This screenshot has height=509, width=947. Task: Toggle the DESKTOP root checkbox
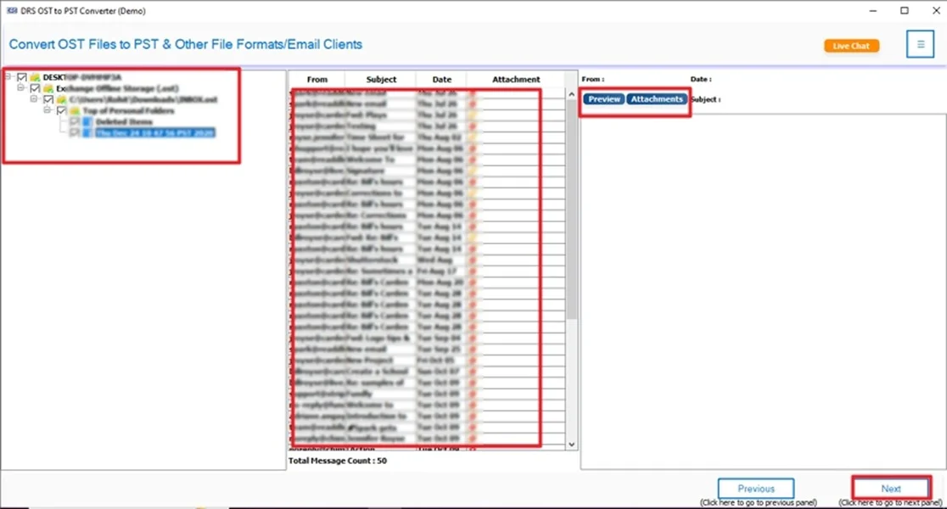21,76
